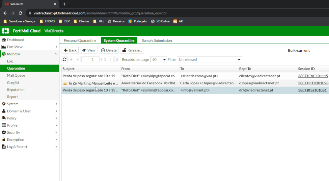
Task: Click the next page arrow
Action: [x=110, y=60]
